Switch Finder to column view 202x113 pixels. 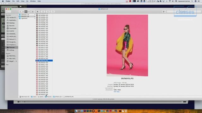[26, 12]
